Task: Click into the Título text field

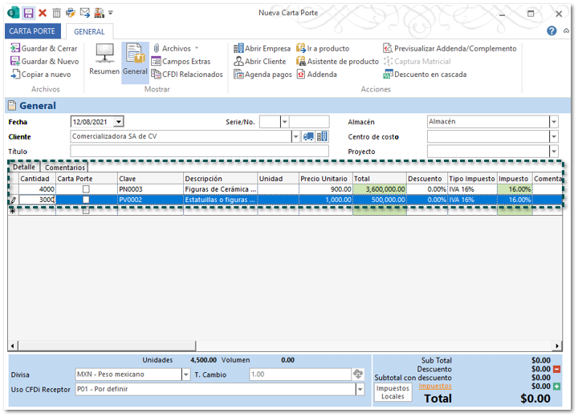Action: [x=199, y=152]
